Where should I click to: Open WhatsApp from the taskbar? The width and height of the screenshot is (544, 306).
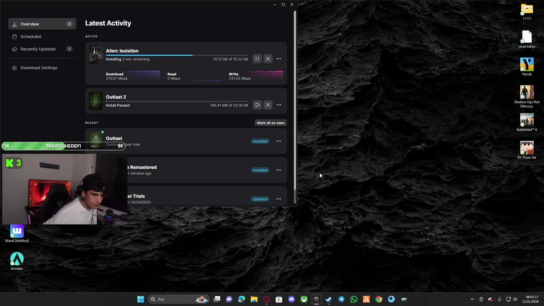(354, 299)
